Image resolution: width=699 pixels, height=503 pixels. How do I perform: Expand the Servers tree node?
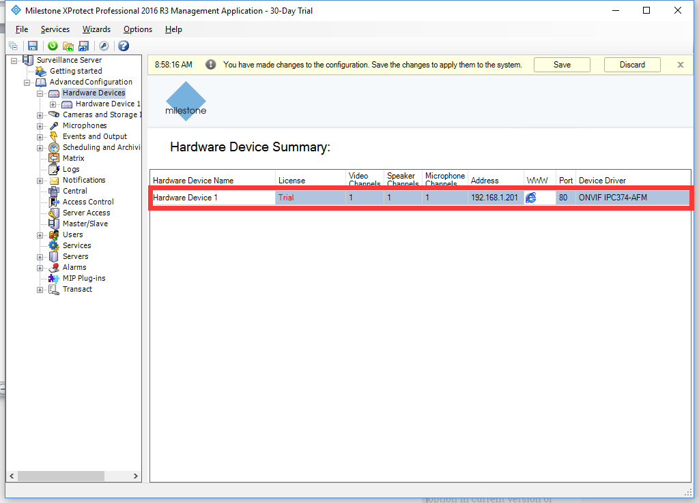[x=40, y=257]
